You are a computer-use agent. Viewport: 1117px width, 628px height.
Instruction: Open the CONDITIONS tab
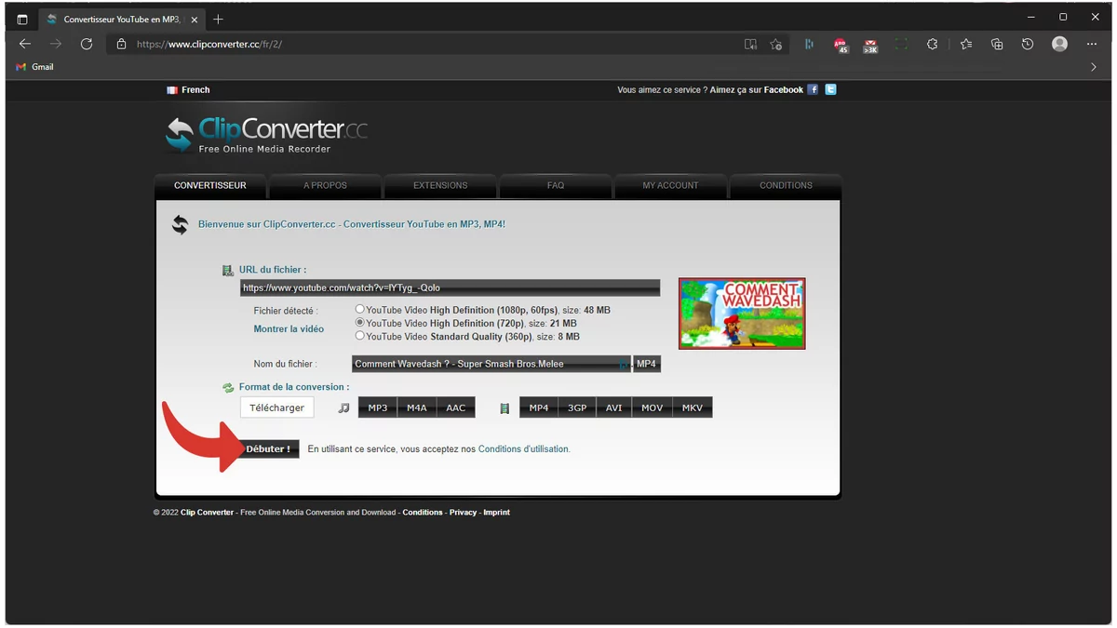[x=786, y=185]
